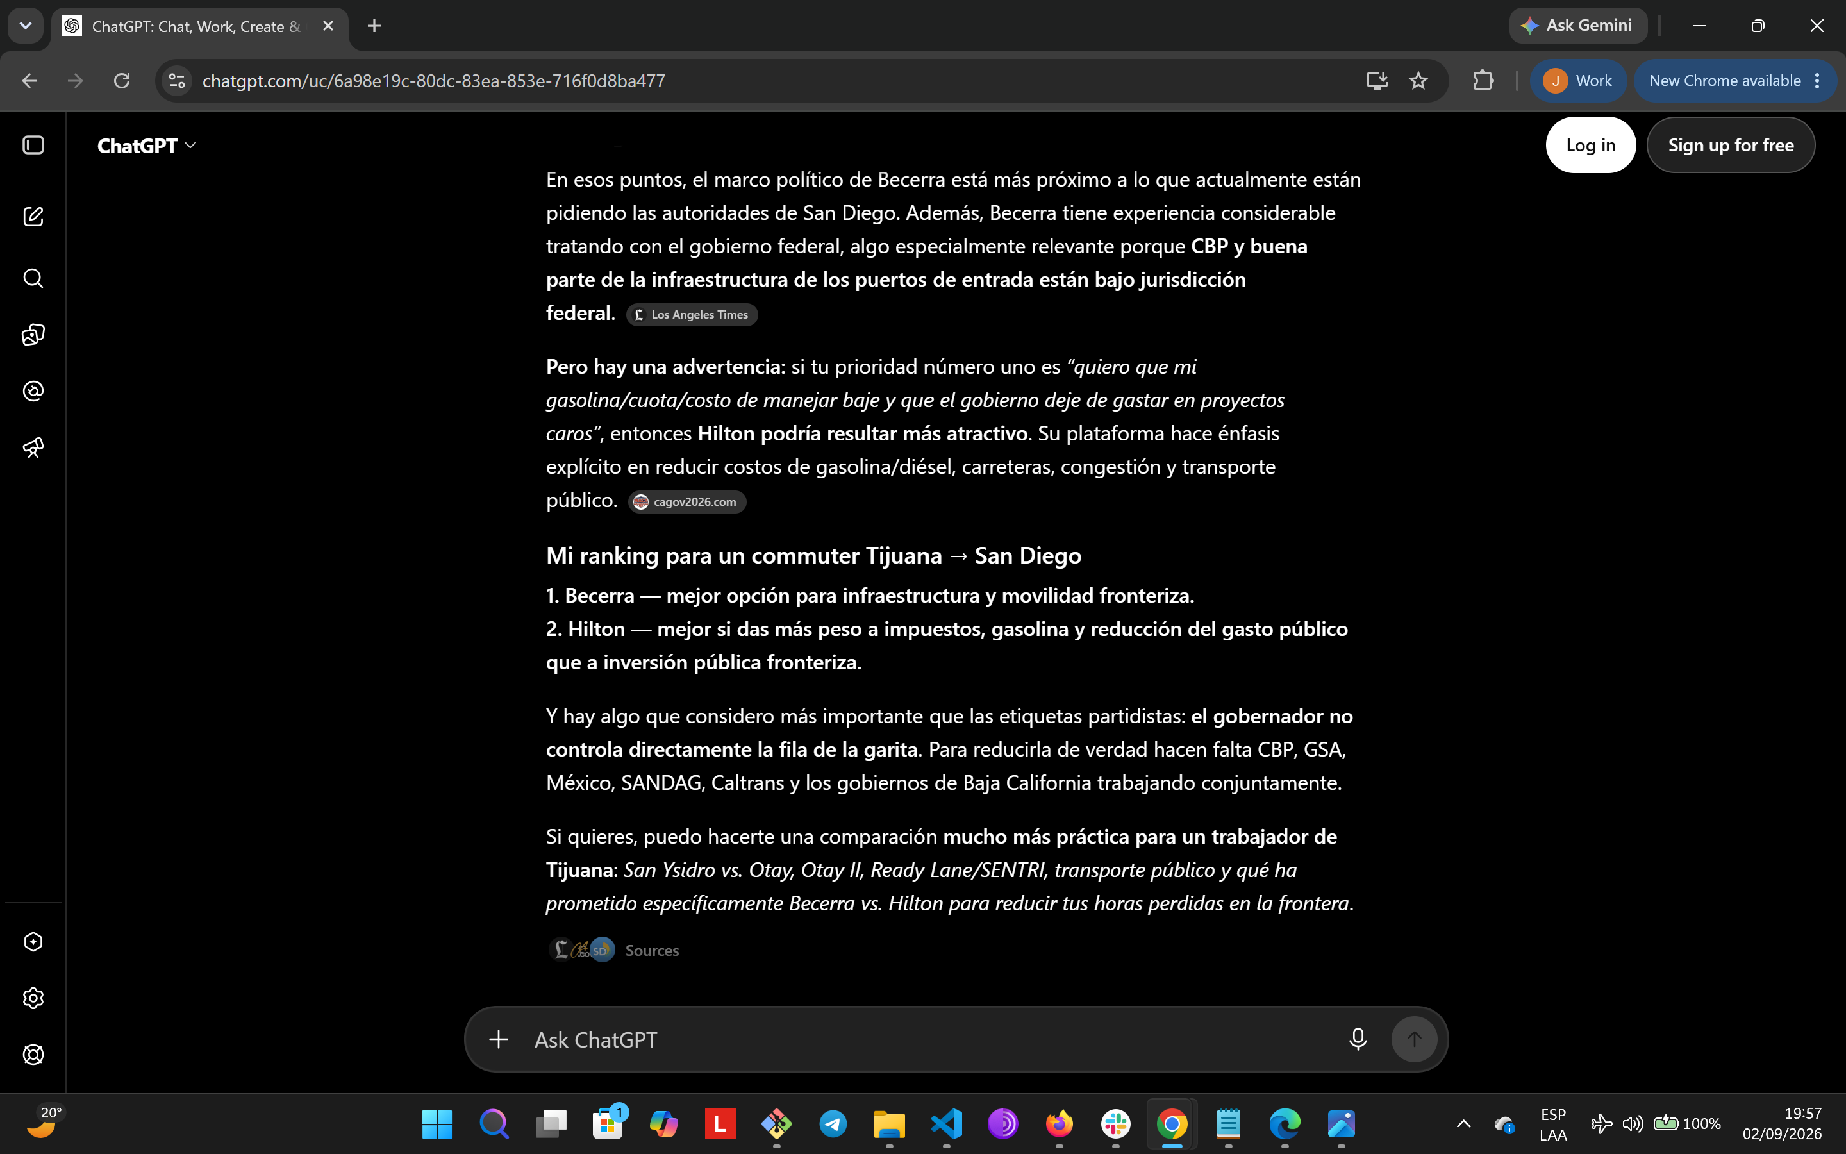Click the New Chrome available update button
The image size is (1846, 1154).
pyautogui.click(x=1725, y=81)
